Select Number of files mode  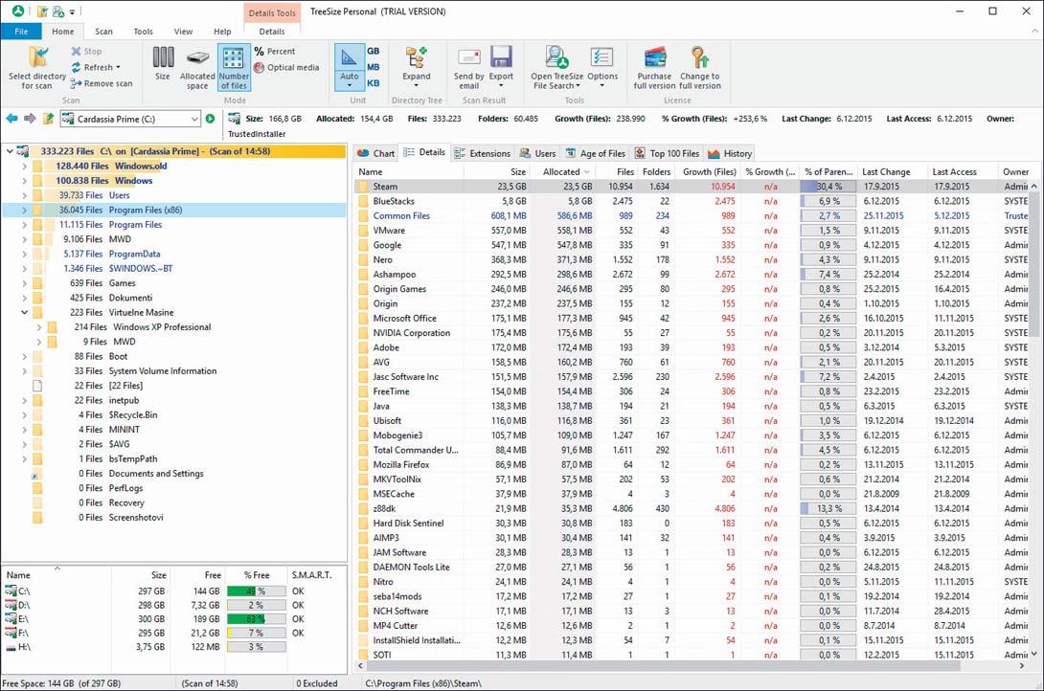coord(234,67)
